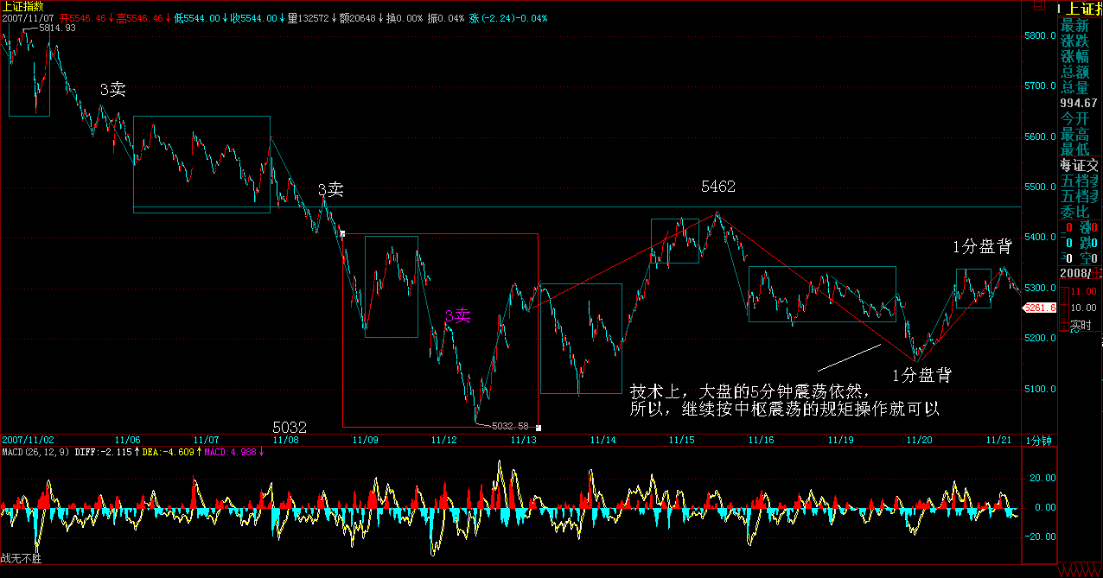Screen dimensions: 1103x578
Task: Click the 战无不胜 label below MACD
Action: pos(22,559)
